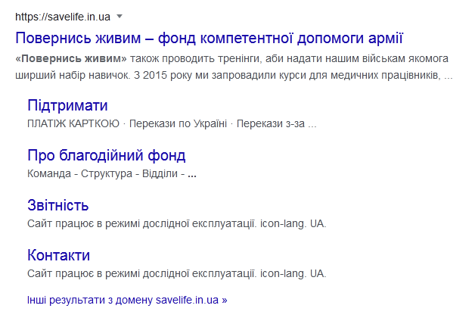
Task: Click the bold «Повернись живим» in the snippet
Action: point(71,58)
